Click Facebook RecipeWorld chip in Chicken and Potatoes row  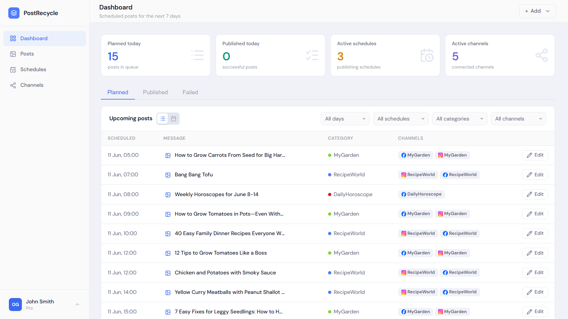click(460, 272)
